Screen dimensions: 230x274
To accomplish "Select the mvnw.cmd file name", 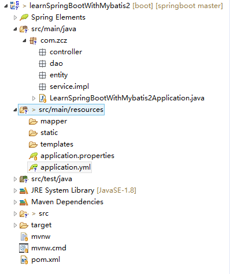I will coord(49,248).
